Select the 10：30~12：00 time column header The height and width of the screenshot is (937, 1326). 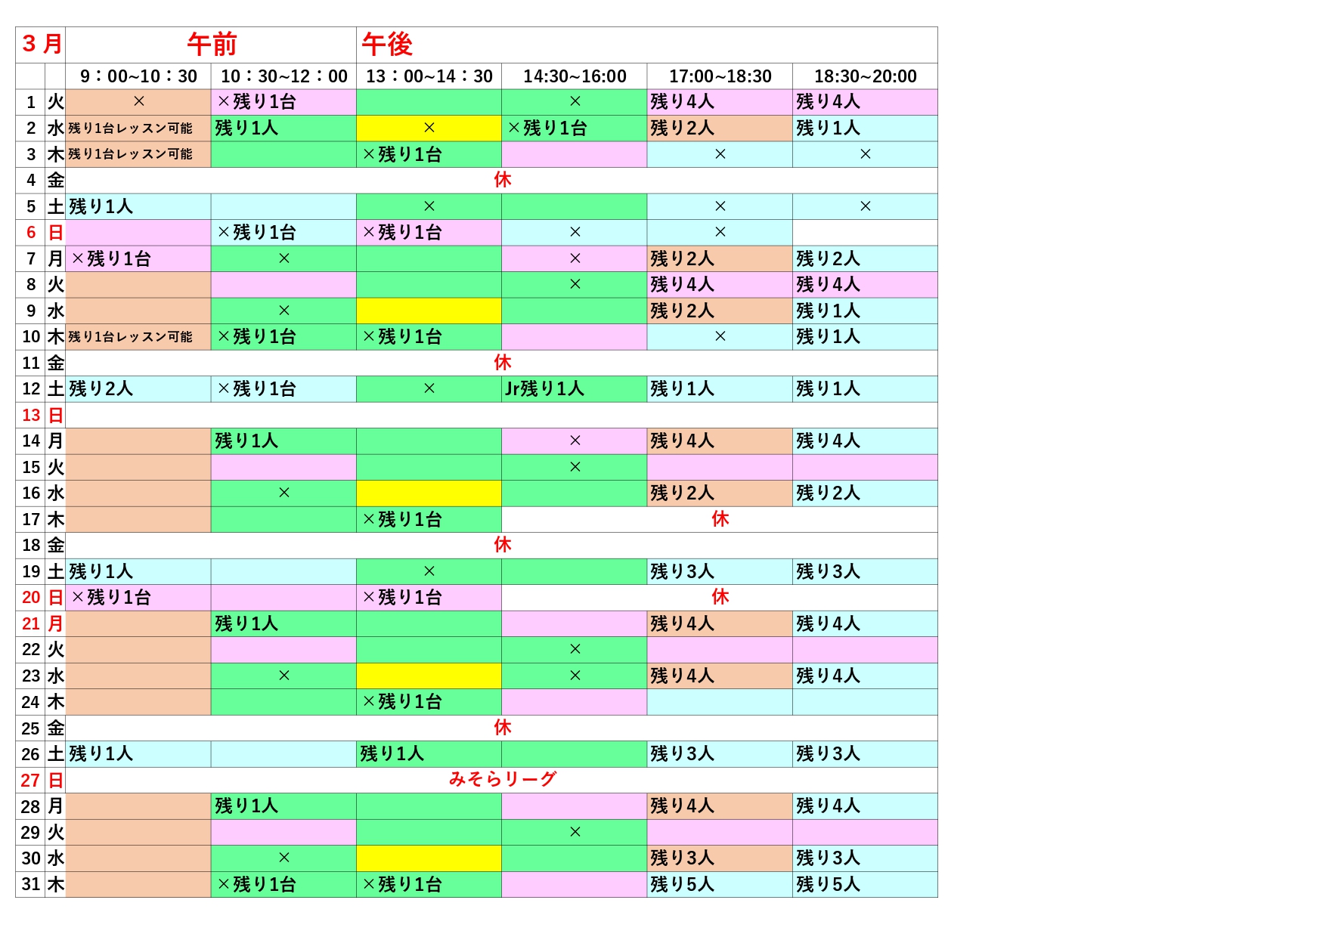pos(283,76)
